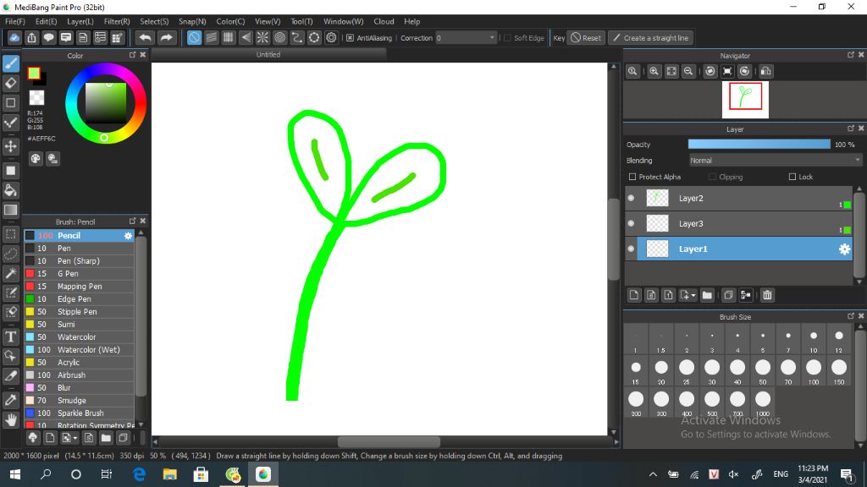Enable the Protect Alpha checkbox

tap(632, 177)
